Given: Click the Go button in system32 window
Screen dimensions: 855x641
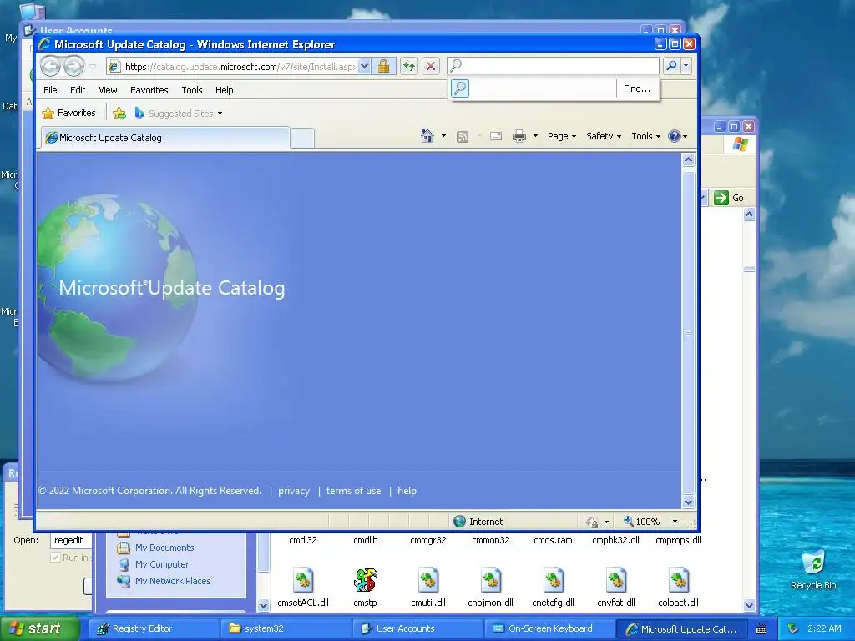Looking at the screenshot, I should pos(729,198).
